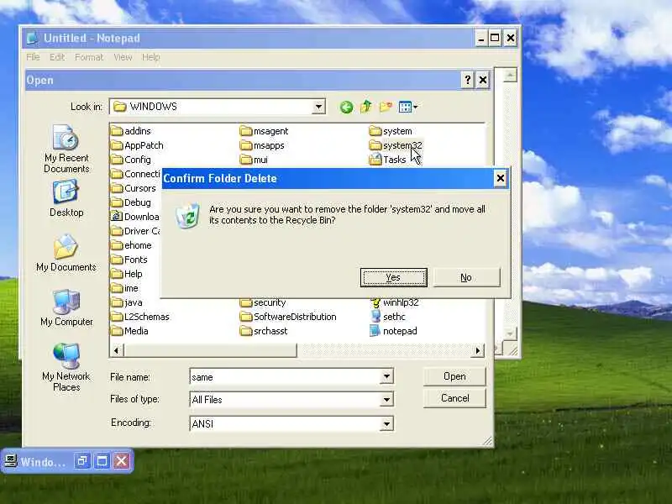The width and height of the screenshot is (672, 504).
Task: Maximize the minimized Windo... window
Action: (102, 461)
